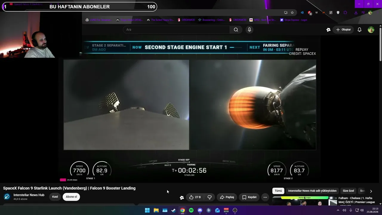Subscribe using the Abone ol button
Screen dimensions: 382x215
[71, 197]
